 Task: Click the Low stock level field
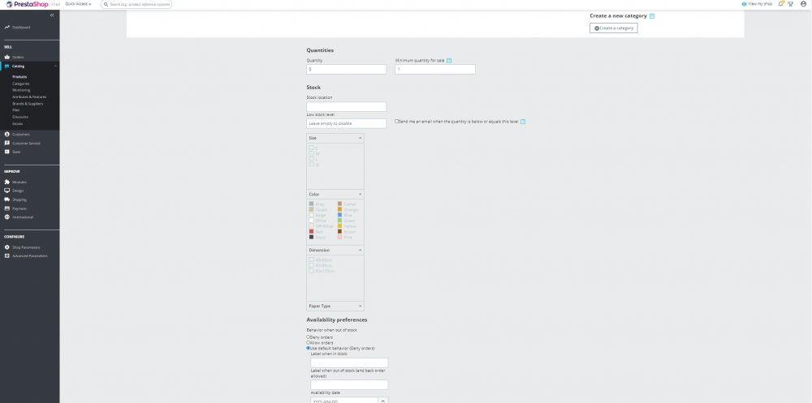tap(347, 123)
